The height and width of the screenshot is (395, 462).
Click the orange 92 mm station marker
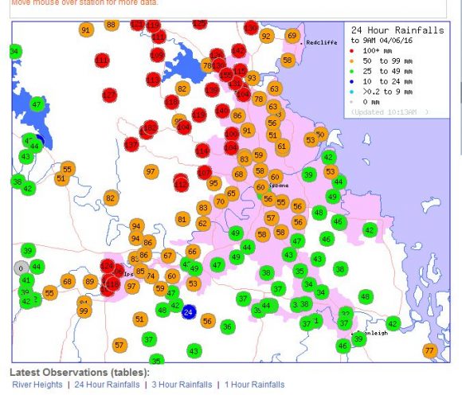click(x=266, y=36)
